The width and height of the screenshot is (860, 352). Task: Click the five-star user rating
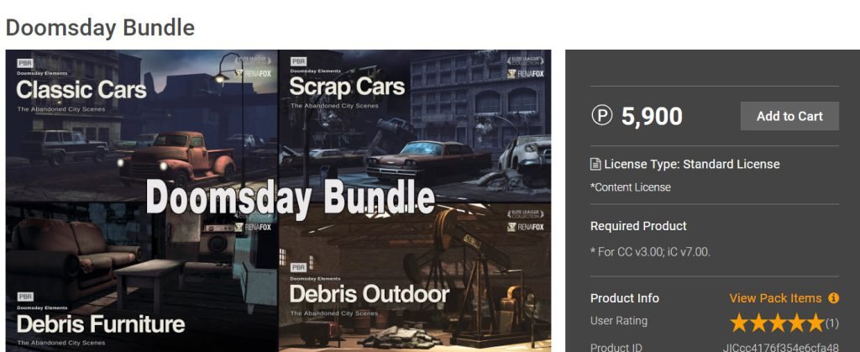click(x=777, y=323)
